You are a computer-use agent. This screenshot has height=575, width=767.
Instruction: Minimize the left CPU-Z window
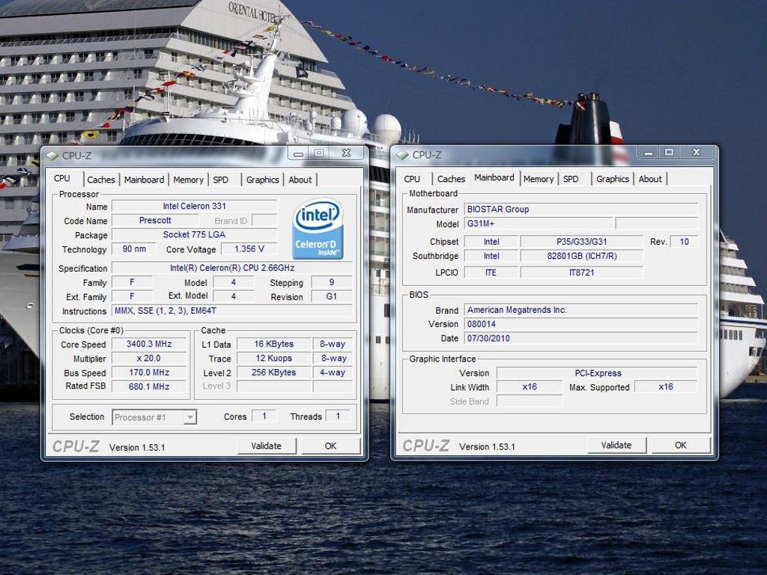[299, 153]
